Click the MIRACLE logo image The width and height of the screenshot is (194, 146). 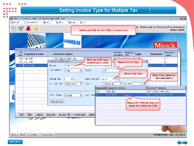coord(165,45)
